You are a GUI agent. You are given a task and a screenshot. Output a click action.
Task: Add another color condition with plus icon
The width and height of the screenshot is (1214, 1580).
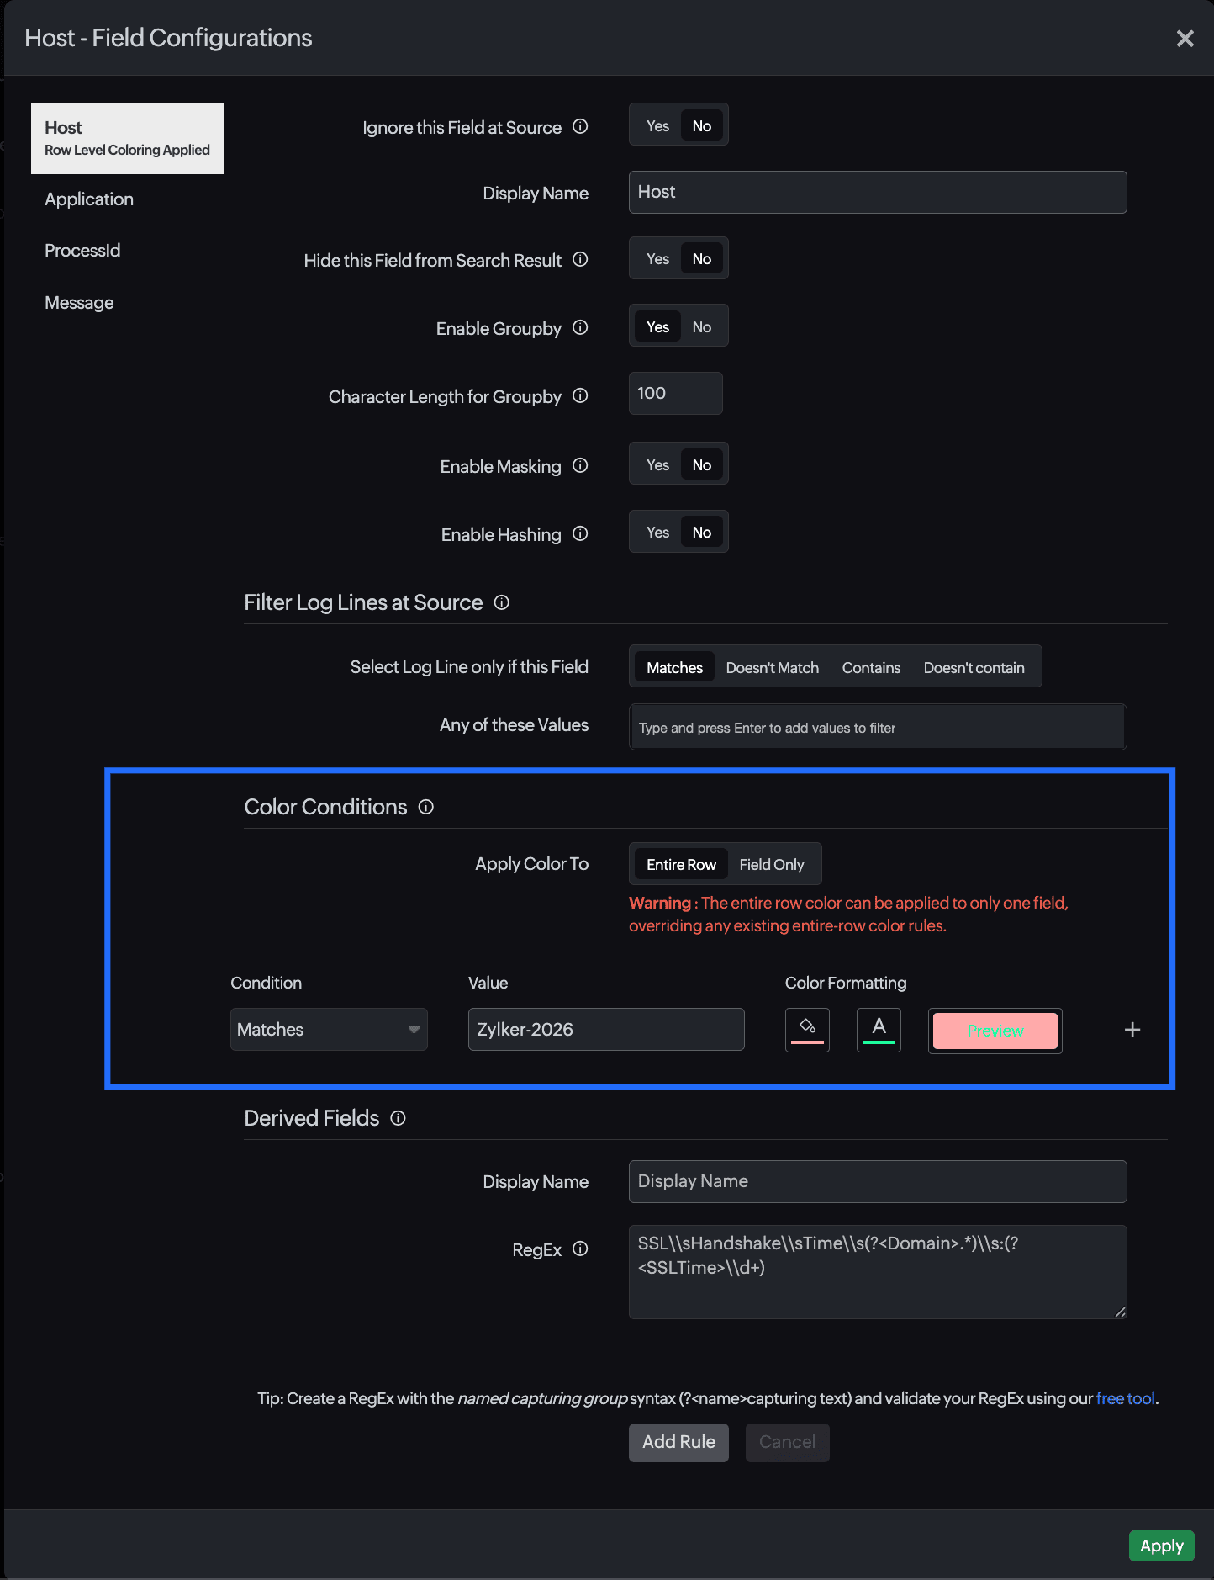pos(1132,1030)
